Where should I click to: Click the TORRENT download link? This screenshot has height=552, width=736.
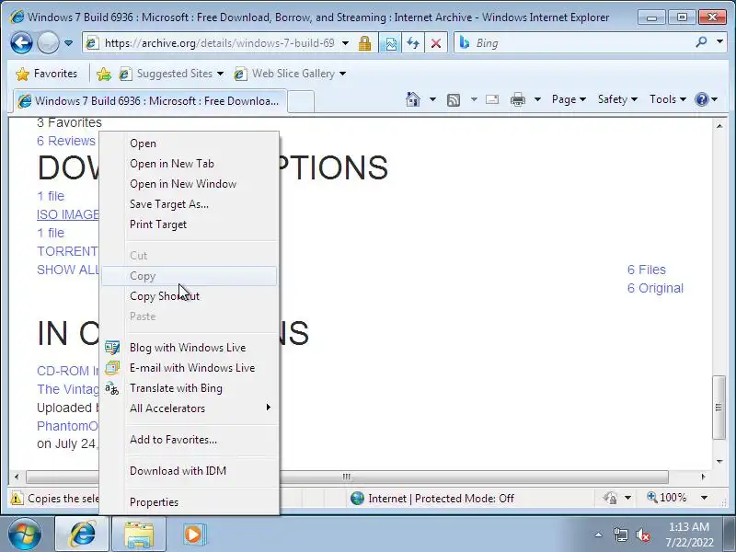click(x=67, y=251)
